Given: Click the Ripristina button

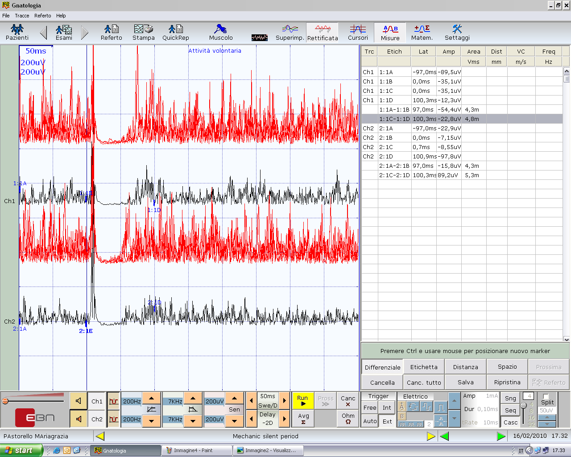Looking at the screenshot, I should pos(507,382).
